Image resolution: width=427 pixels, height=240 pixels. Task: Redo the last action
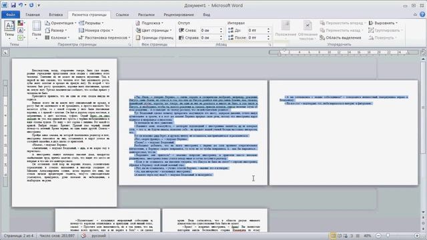click(x=31, y=5)
